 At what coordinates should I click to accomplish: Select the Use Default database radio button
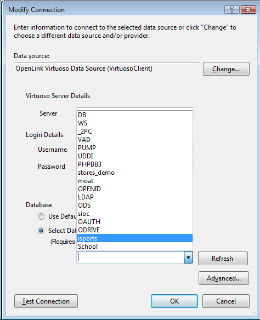[x=41, y=216]
